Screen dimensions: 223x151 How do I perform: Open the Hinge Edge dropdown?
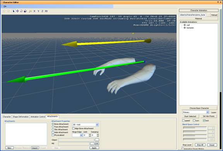pyautogui.click(x=77, y=135)
